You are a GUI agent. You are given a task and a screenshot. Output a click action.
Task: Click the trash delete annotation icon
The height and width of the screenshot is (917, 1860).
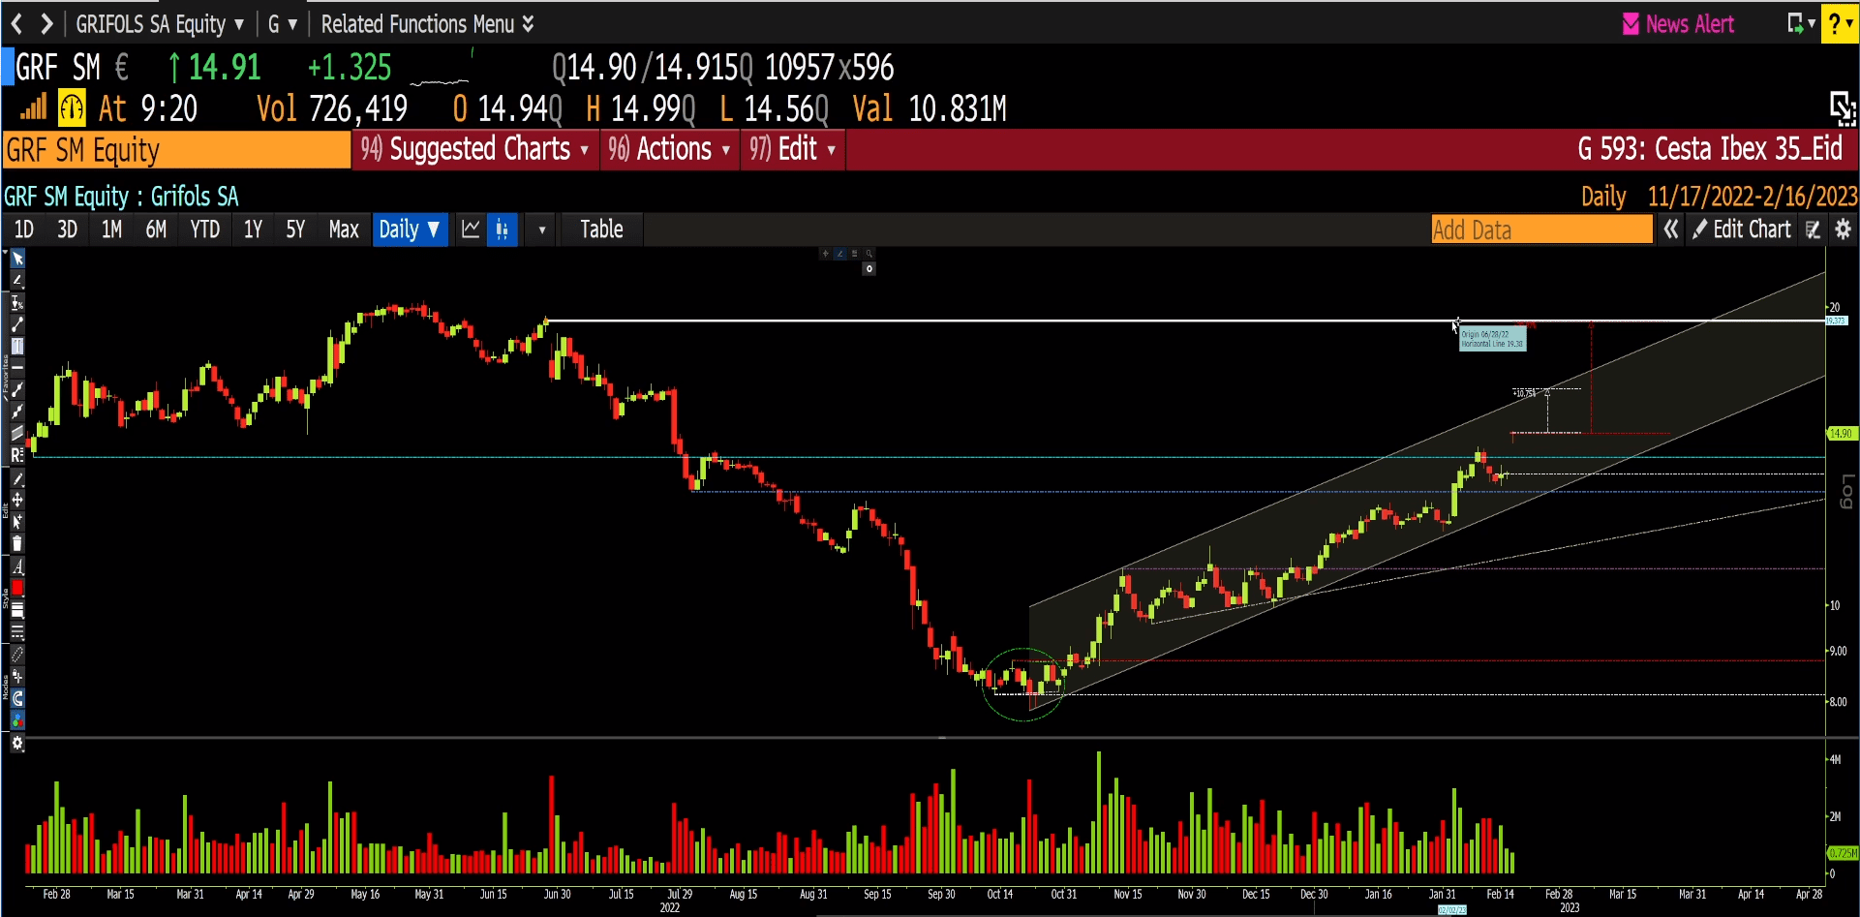click(x=17, y=543)
